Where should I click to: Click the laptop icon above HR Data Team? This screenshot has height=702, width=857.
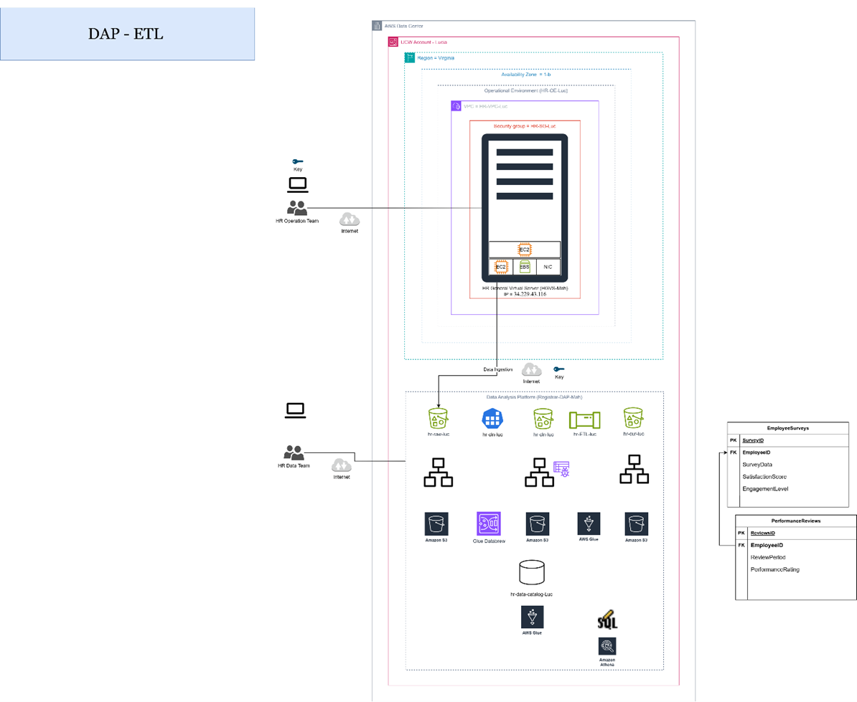[295, 410]
